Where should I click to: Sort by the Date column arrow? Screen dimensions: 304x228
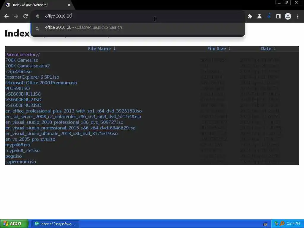point(275,48)
